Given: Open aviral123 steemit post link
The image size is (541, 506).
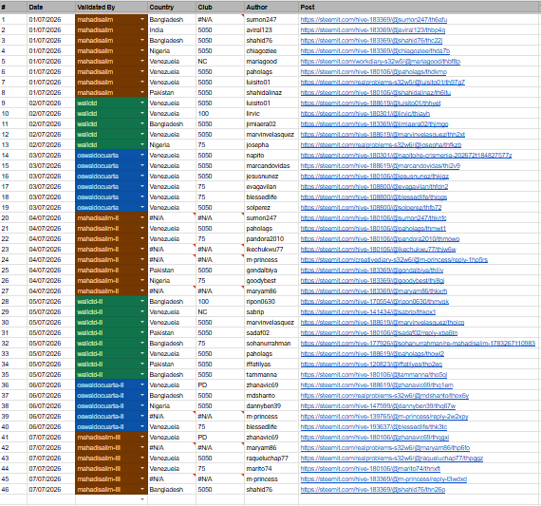Looking at the screenshot, I should [x=373, y=30].
